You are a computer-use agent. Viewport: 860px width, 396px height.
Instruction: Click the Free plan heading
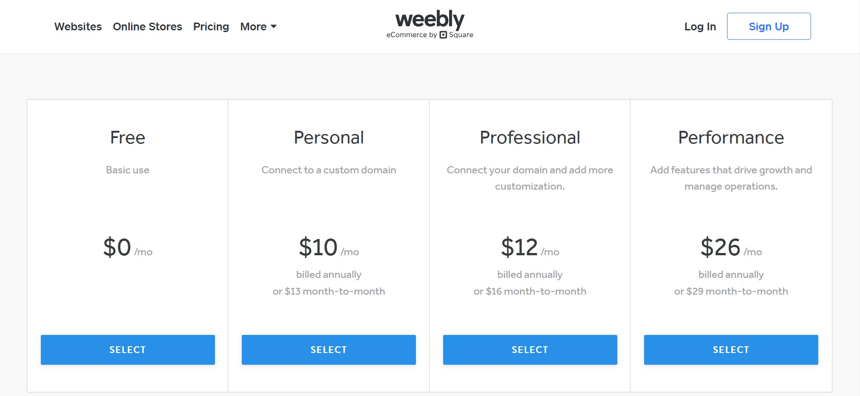click(127, 138)
